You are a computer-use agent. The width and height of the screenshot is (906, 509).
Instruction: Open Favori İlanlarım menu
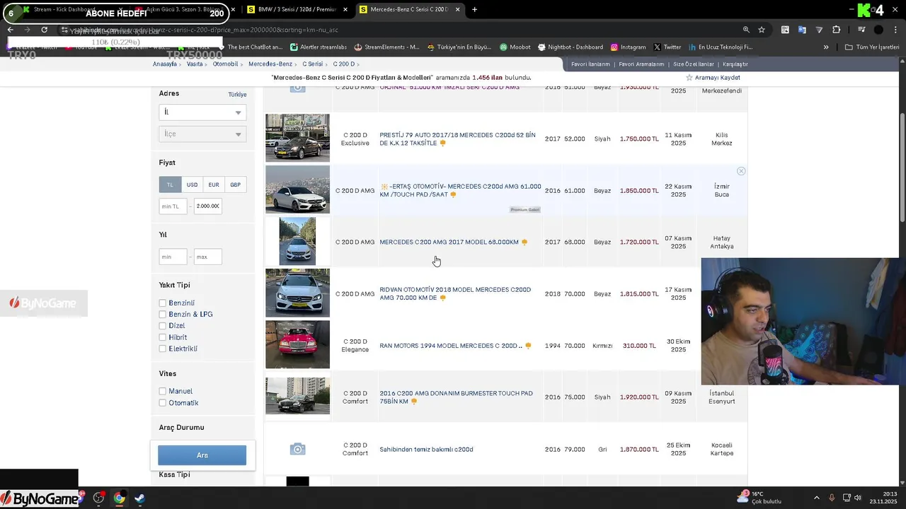590,64
